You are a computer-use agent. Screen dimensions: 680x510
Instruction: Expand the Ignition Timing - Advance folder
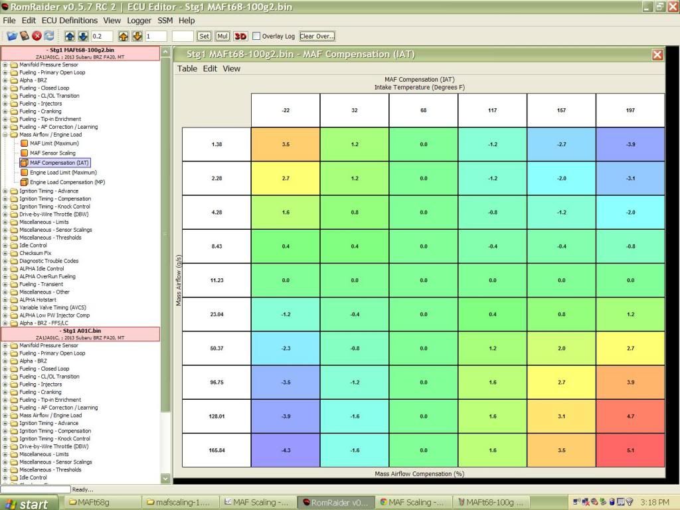click(5, 191)
